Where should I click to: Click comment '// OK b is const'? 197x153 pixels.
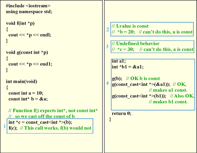pyautogui.click(x=143, y=79)
